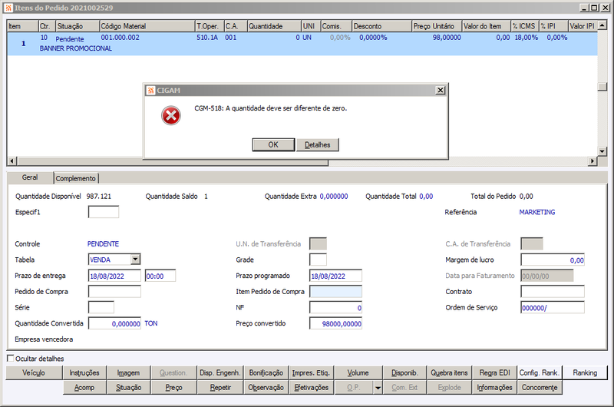Screen dimensions: 614x407
Task: Close the CIGAM error dialog with its X
Action: pos(440,91)
